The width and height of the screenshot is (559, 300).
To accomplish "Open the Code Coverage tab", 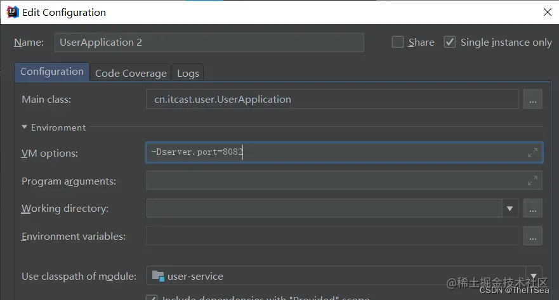I will [x=131, y=73].
